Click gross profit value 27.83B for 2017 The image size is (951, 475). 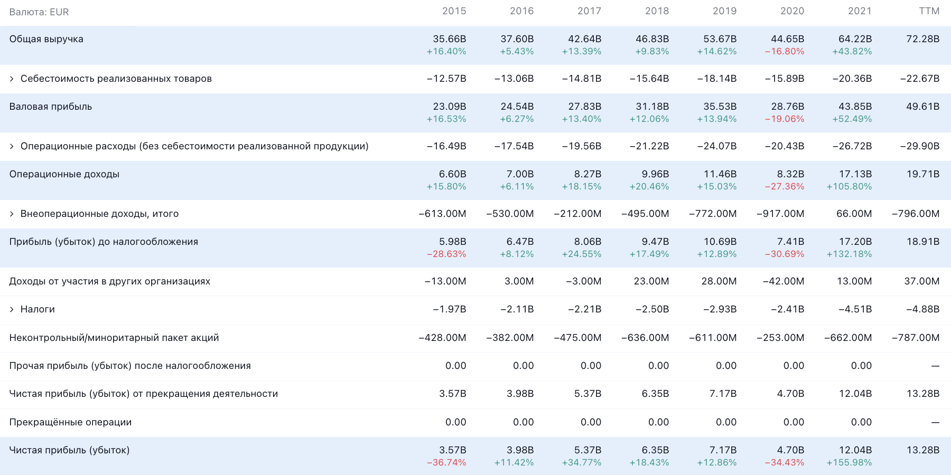coord(585,107)
